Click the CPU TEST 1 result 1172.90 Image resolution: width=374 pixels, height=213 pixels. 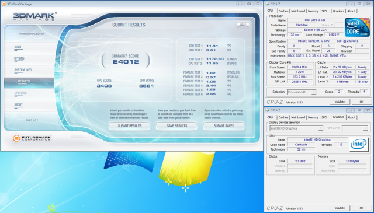coord(215,59)
